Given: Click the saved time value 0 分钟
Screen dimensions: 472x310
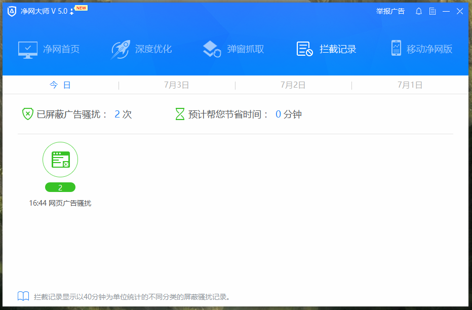Looking at the screenshot, I should (289, 114).
